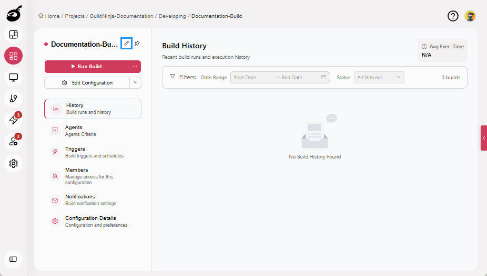Click the Start Date input field
Screen dimensions: 487x276
pos(251,78)
